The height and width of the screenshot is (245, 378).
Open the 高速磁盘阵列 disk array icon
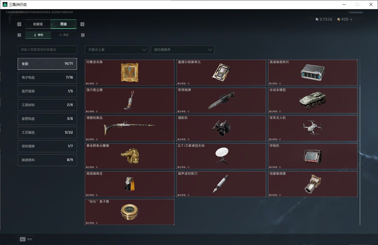313,73
